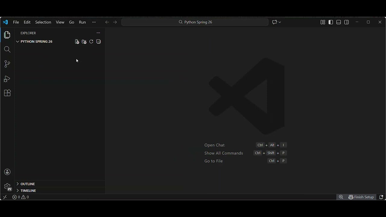Open the View menu
The height and width of the screenshot is (217, 386).
click(x=60, y=22)
